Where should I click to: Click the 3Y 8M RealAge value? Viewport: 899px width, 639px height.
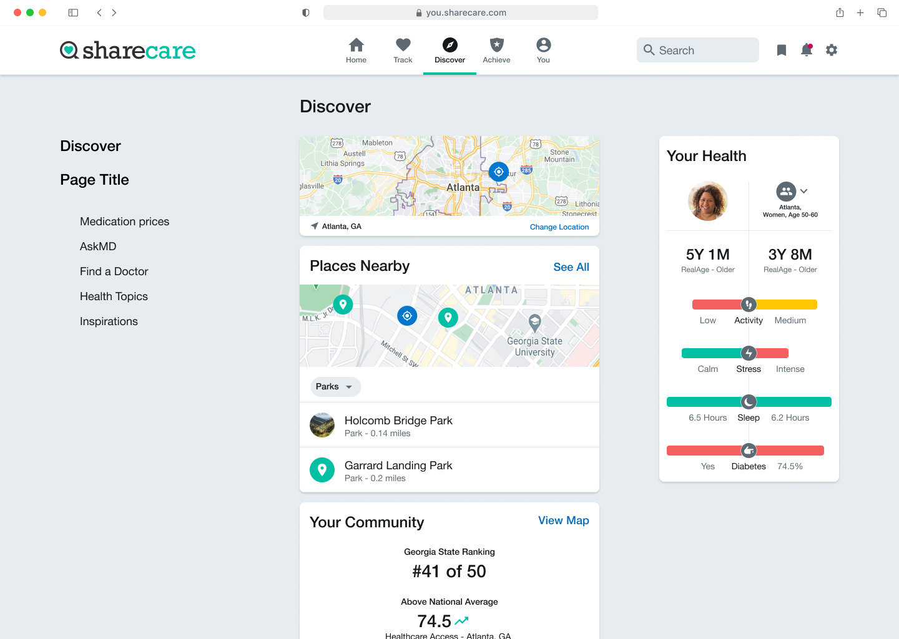[790, 255]
